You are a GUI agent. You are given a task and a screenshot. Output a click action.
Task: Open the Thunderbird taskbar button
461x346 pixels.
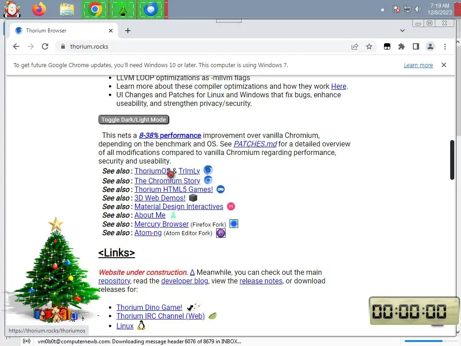151,9
